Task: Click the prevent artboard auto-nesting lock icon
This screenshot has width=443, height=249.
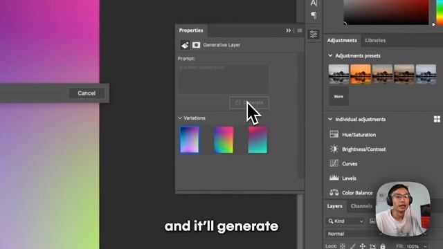Action: [x=372, y=246]
